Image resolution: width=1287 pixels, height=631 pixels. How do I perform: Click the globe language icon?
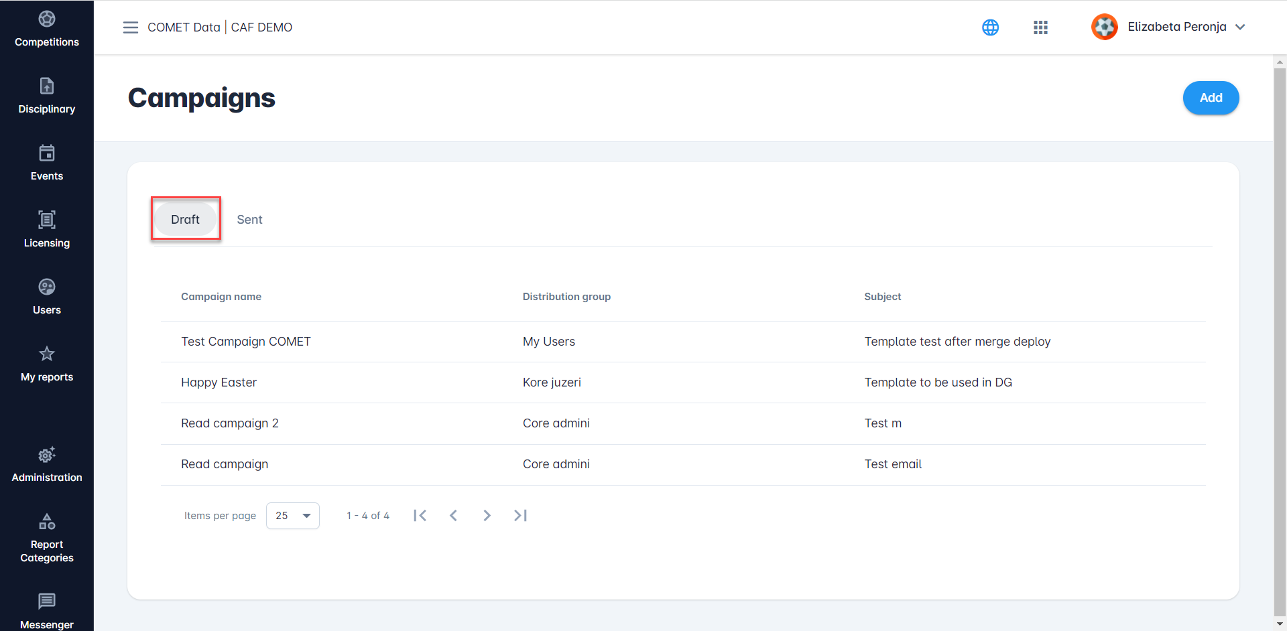[990, 27]
